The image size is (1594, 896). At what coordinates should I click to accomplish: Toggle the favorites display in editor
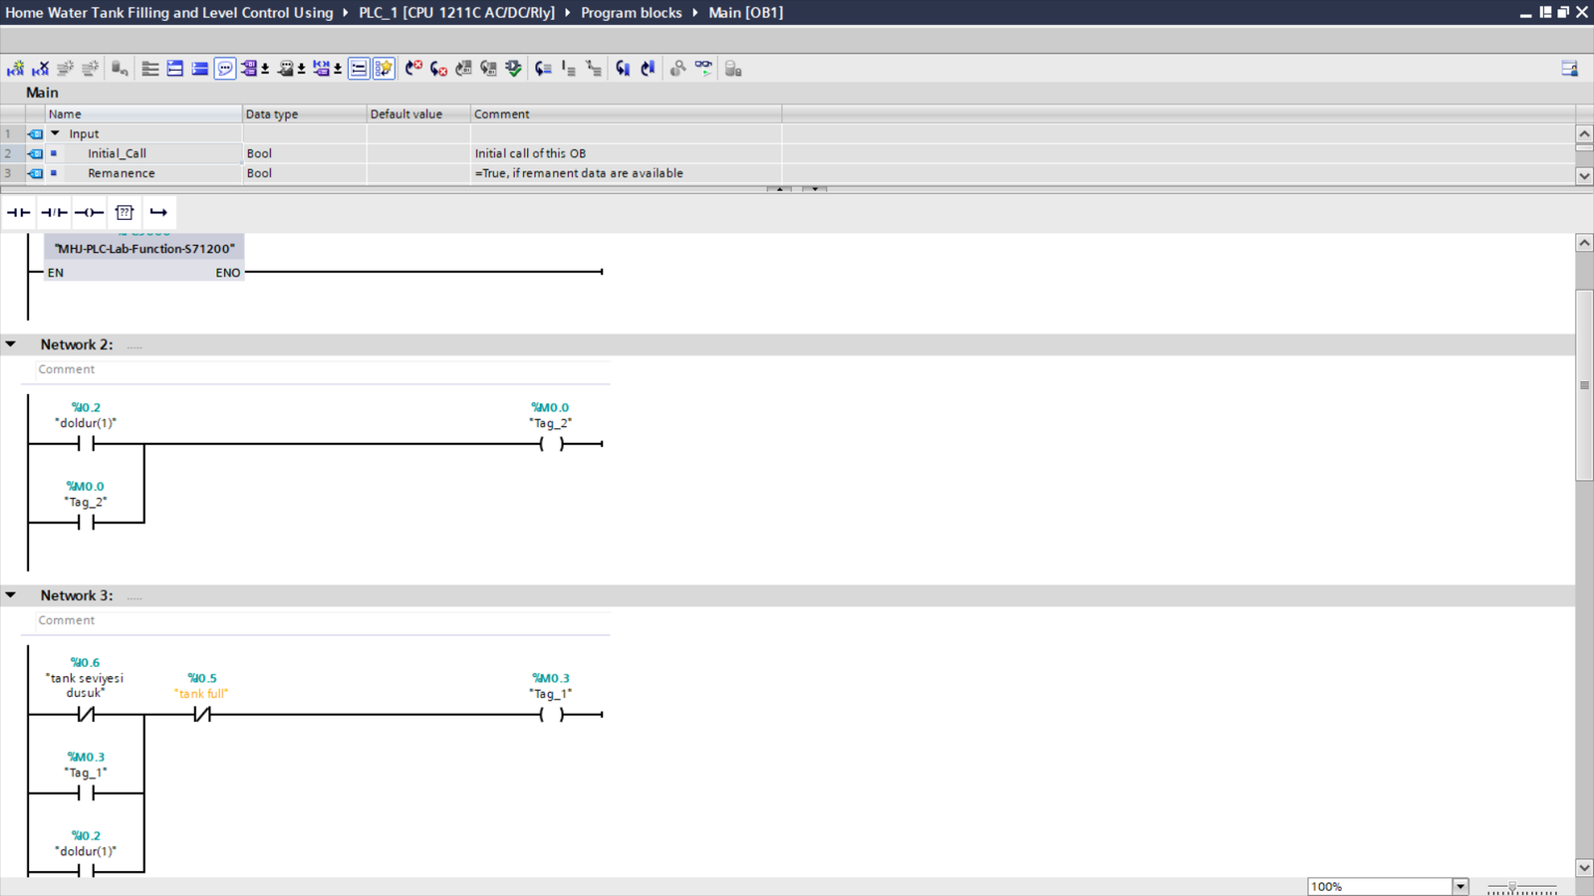point(359,69)
